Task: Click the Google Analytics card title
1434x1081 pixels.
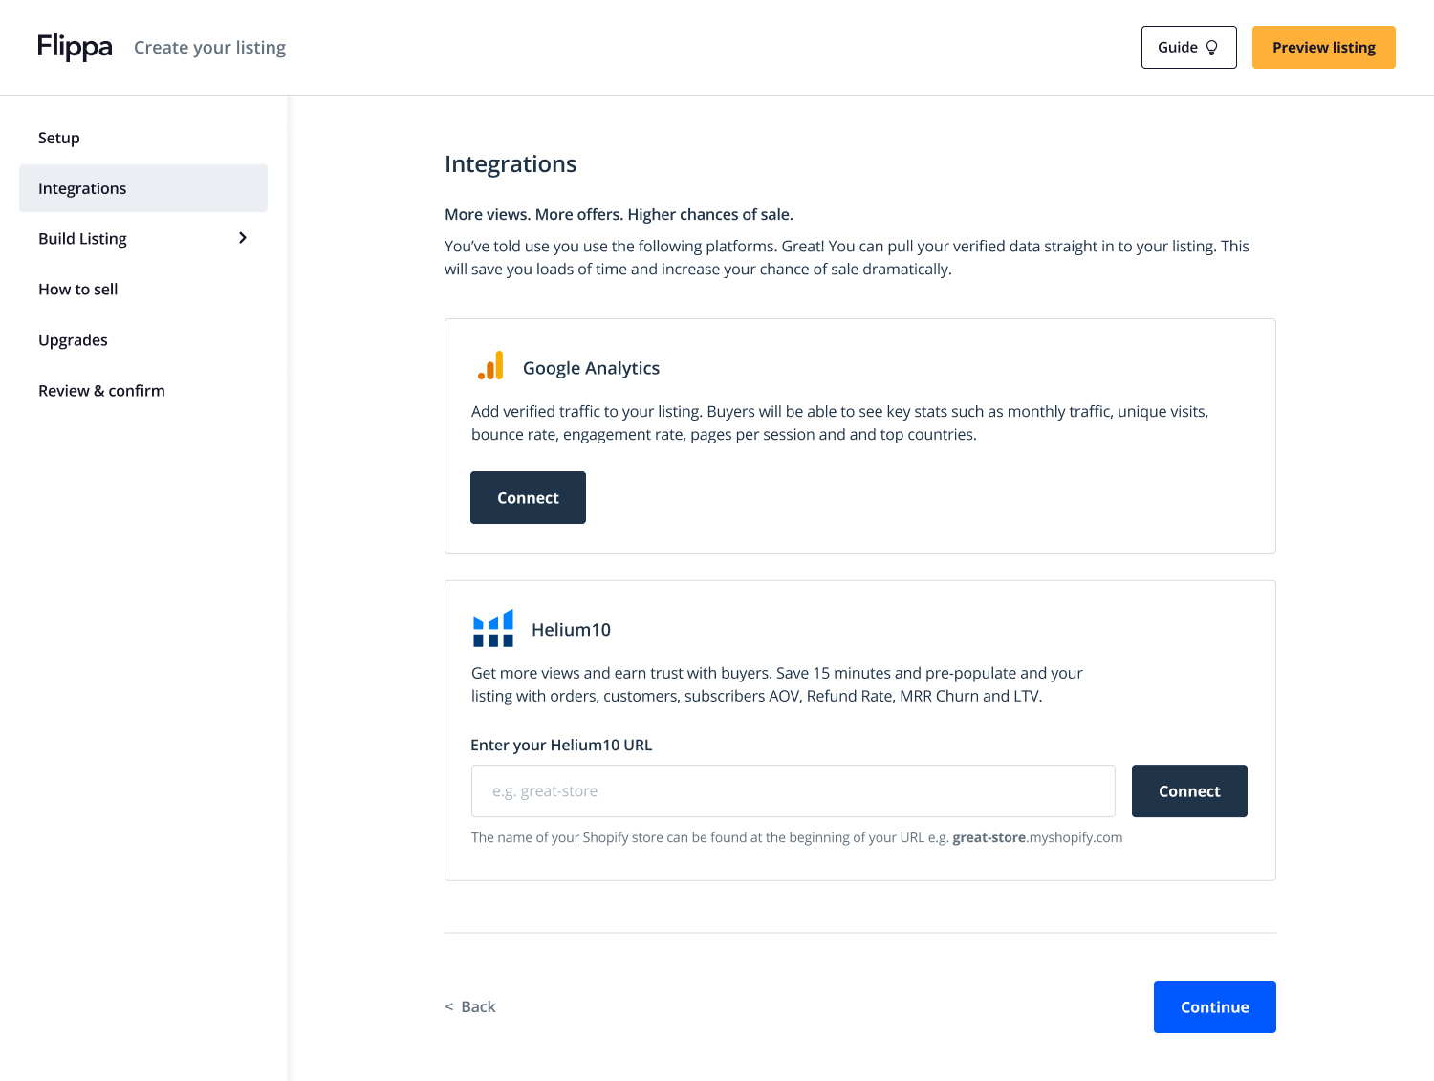Action: click(591, 368)
